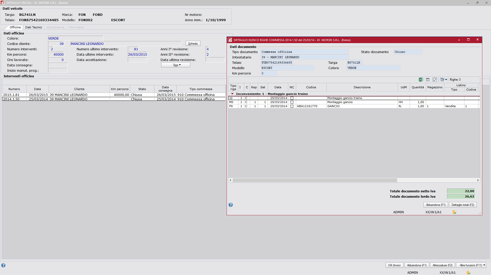491x275 pixels.
Task: Sort by the Descrizione column header
Action: click(x=362, y=87)
